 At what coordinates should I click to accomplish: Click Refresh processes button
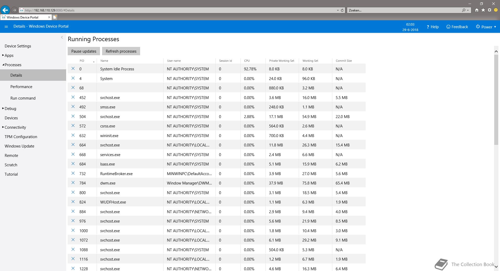[x=121, y=51]
